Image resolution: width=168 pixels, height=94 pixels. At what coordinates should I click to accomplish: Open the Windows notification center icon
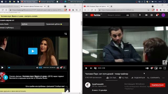pos(165,2)
